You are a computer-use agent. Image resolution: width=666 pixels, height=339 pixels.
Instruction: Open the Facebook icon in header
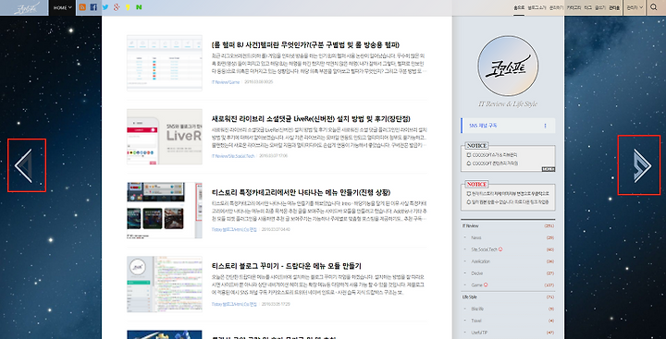point(93,7)
